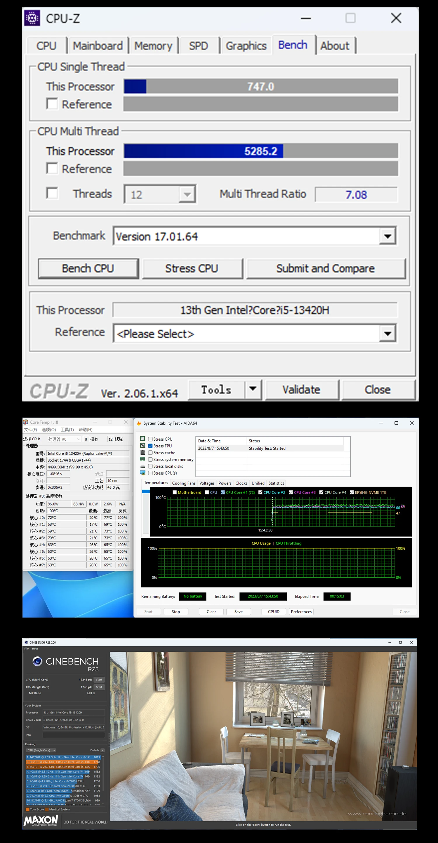
Task: Click the MAXON logo in Cinebench
Action: 41,820
